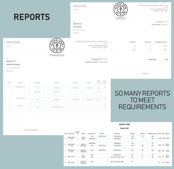
Task: Click the Gold's Gym logo above Transaction
Action: pyautogui.click(x=57, y=46)
